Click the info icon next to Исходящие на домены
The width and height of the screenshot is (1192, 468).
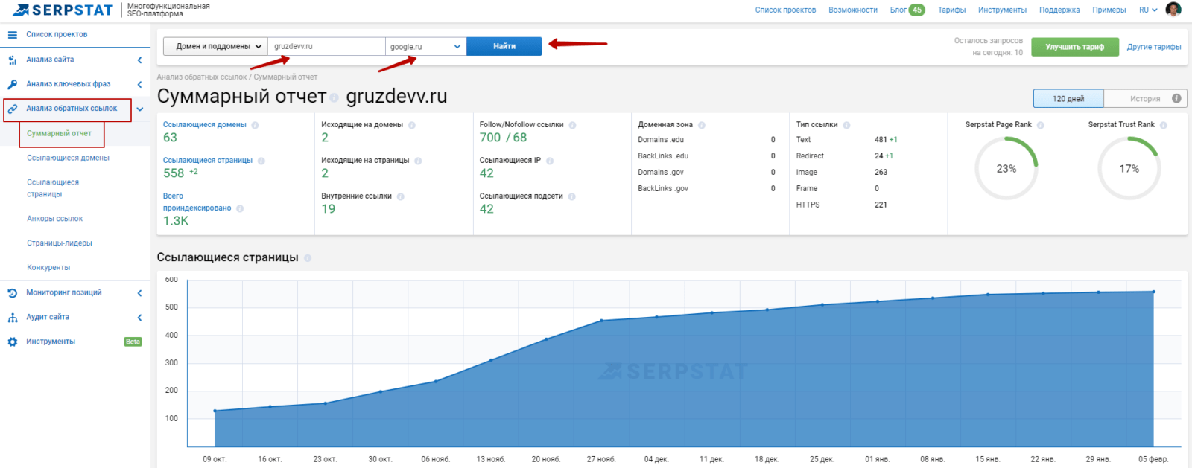click(x=412, y=125)
